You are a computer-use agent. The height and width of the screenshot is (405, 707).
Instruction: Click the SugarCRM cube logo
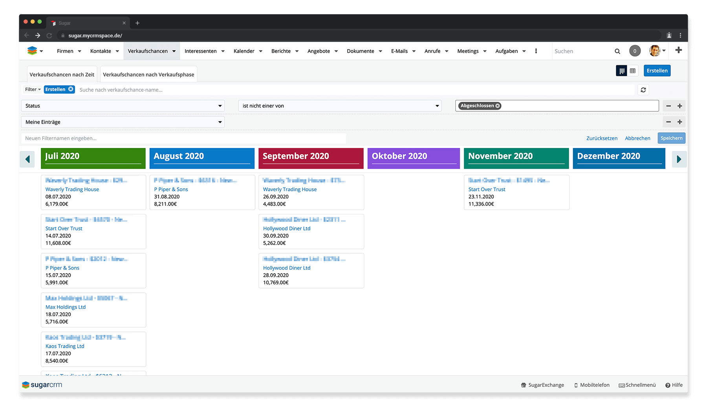tap(32, 51)
